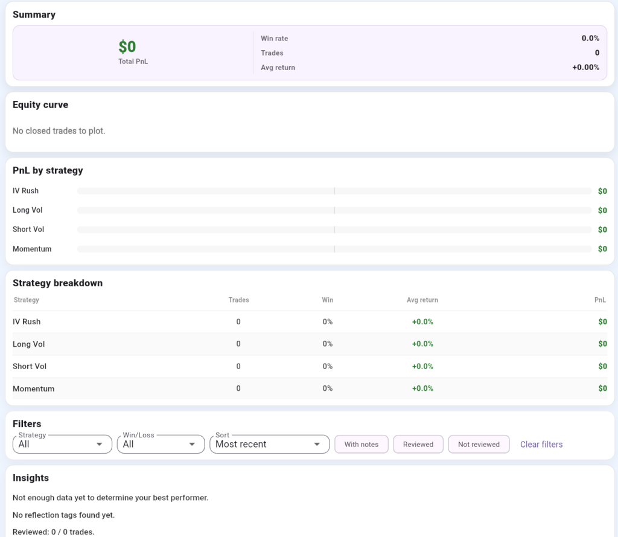Click the PnL by strategy heading

click(x=48, y=170)
